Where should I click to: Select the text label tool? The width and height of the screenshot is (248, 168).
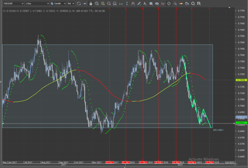coord(145,4)
